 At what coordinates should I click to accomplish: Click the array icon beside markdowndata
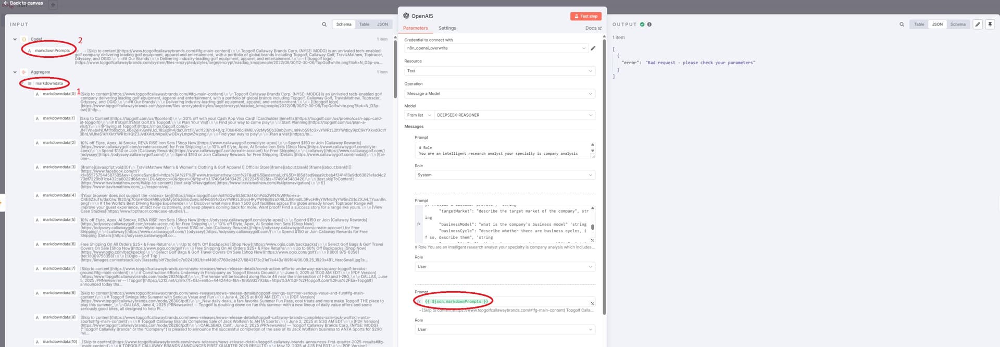pyautogui.click(x=30, y=83)
